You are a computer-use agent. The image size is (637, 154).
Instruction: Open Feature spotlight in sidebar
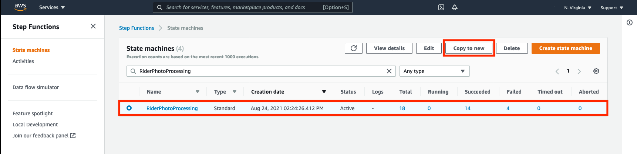click(33, 113)
